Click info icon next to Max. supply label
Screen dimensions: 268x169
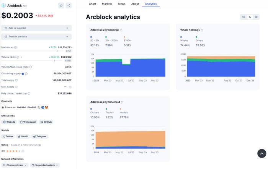click(x=16, y=87)
